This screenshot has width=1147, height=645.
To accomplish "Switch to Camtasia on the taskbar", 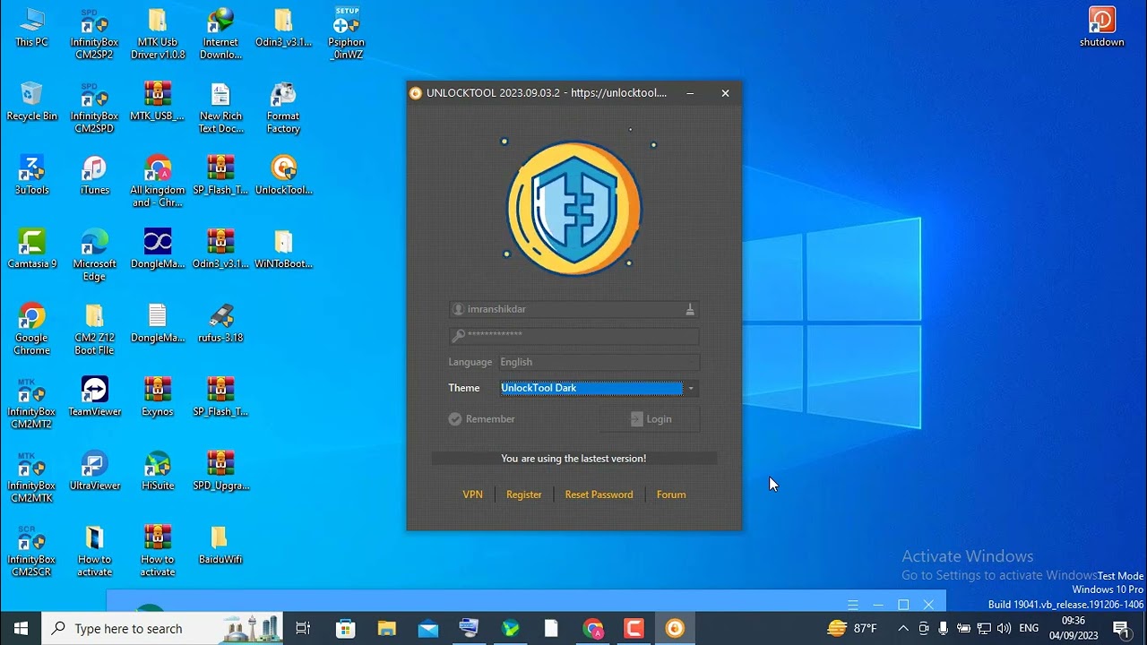I will 634,629.
